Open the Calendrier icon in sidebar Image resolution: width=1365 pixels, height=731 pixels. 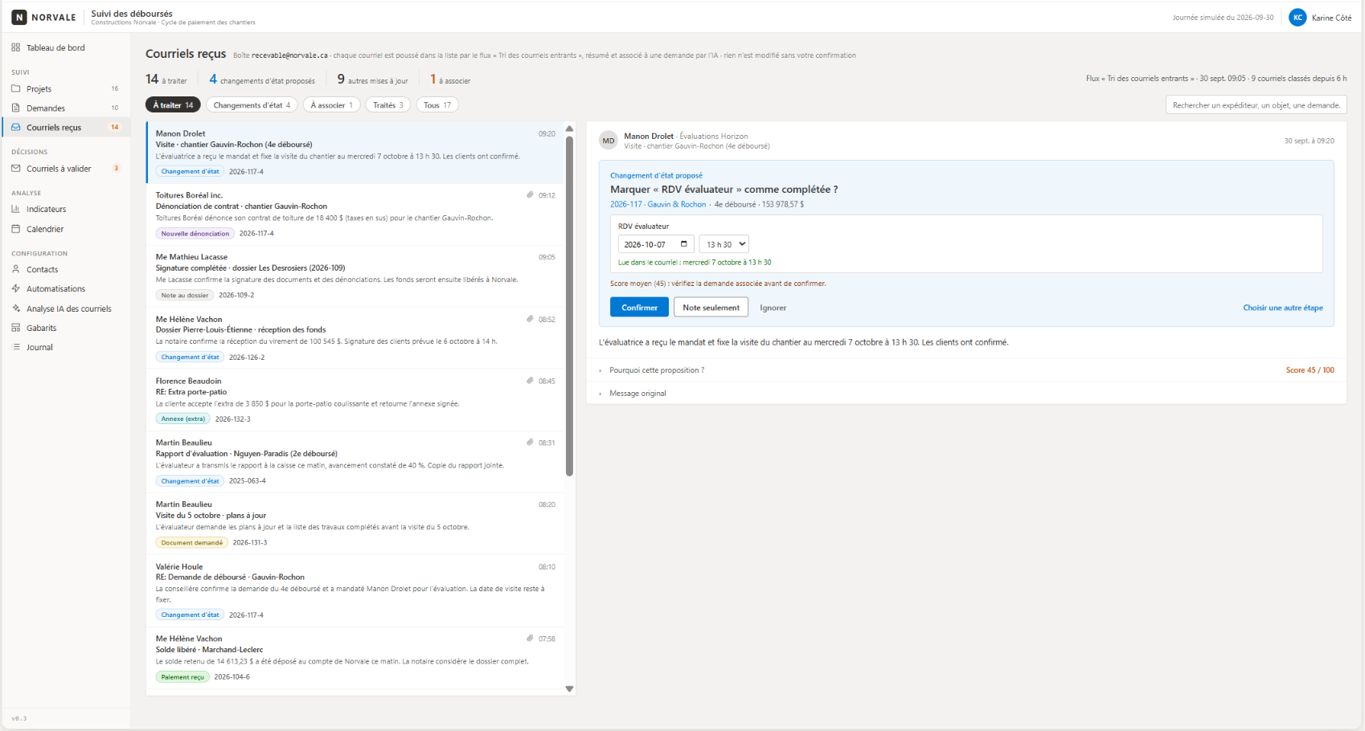[16, 229]
